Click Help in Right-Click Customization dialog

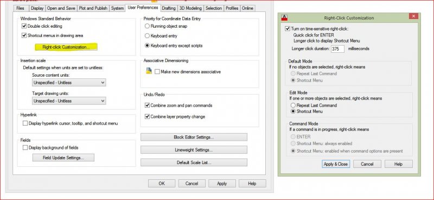(x=398, y=164)
